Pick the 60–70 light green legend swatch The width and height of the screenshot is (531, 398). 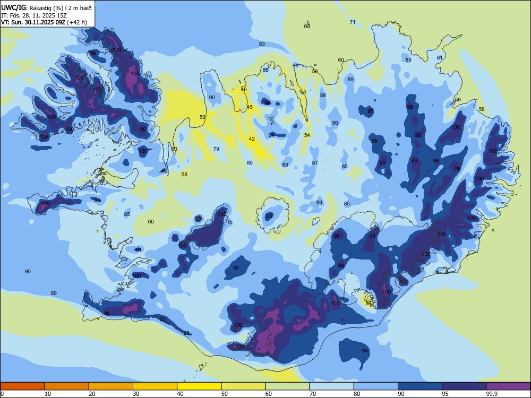[x=287, y=386]
